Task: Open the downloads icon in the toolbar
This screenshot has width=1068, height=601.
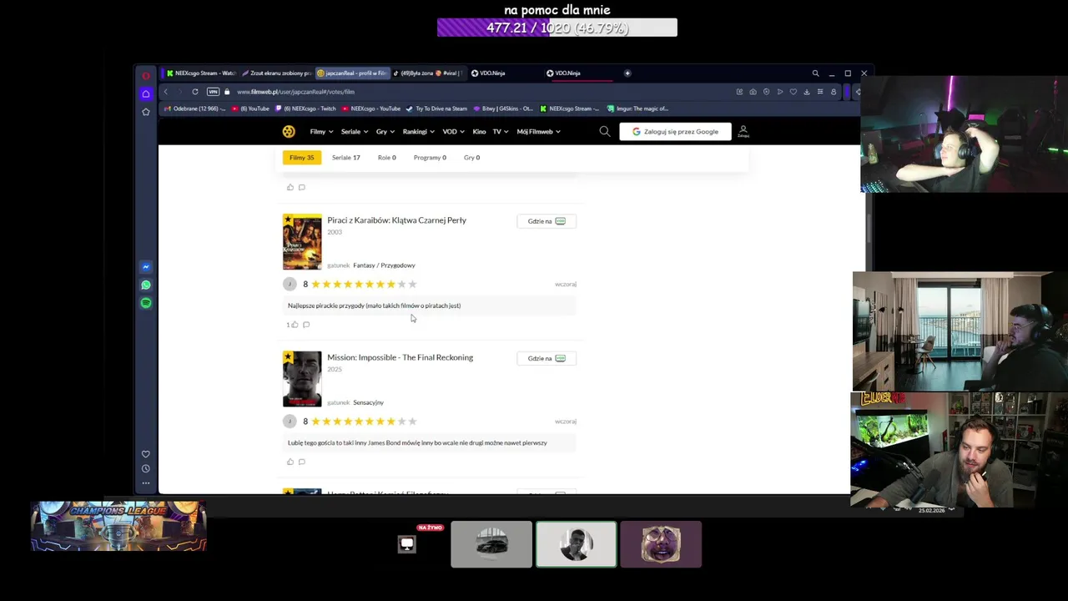Action: point(806,92)
